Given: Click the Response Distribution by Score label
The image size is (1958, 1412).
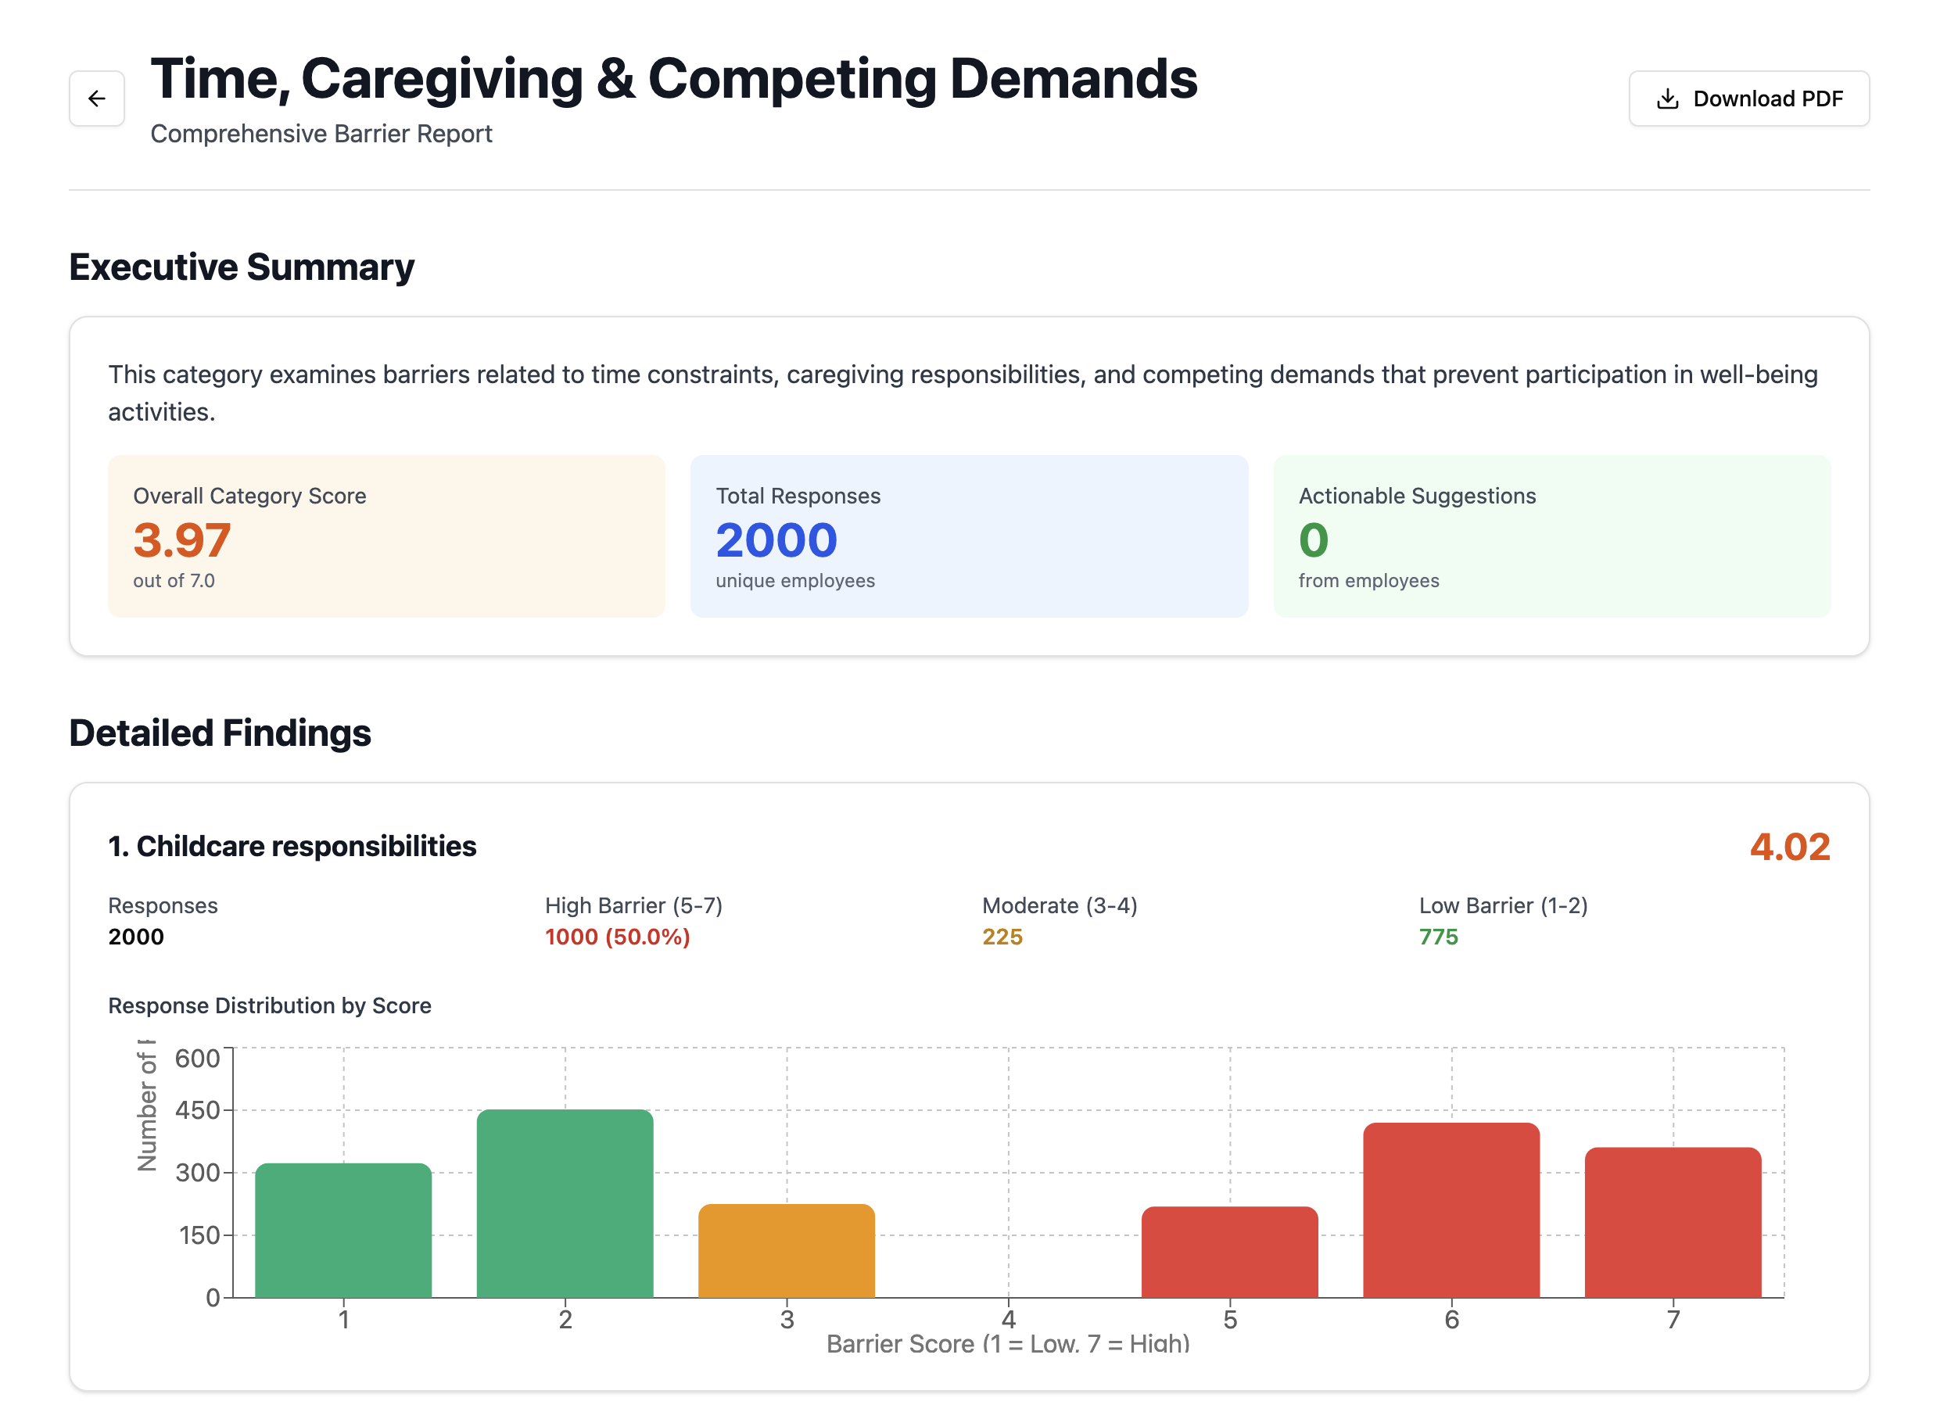Looking at the screenshot, I should 269,1005.
